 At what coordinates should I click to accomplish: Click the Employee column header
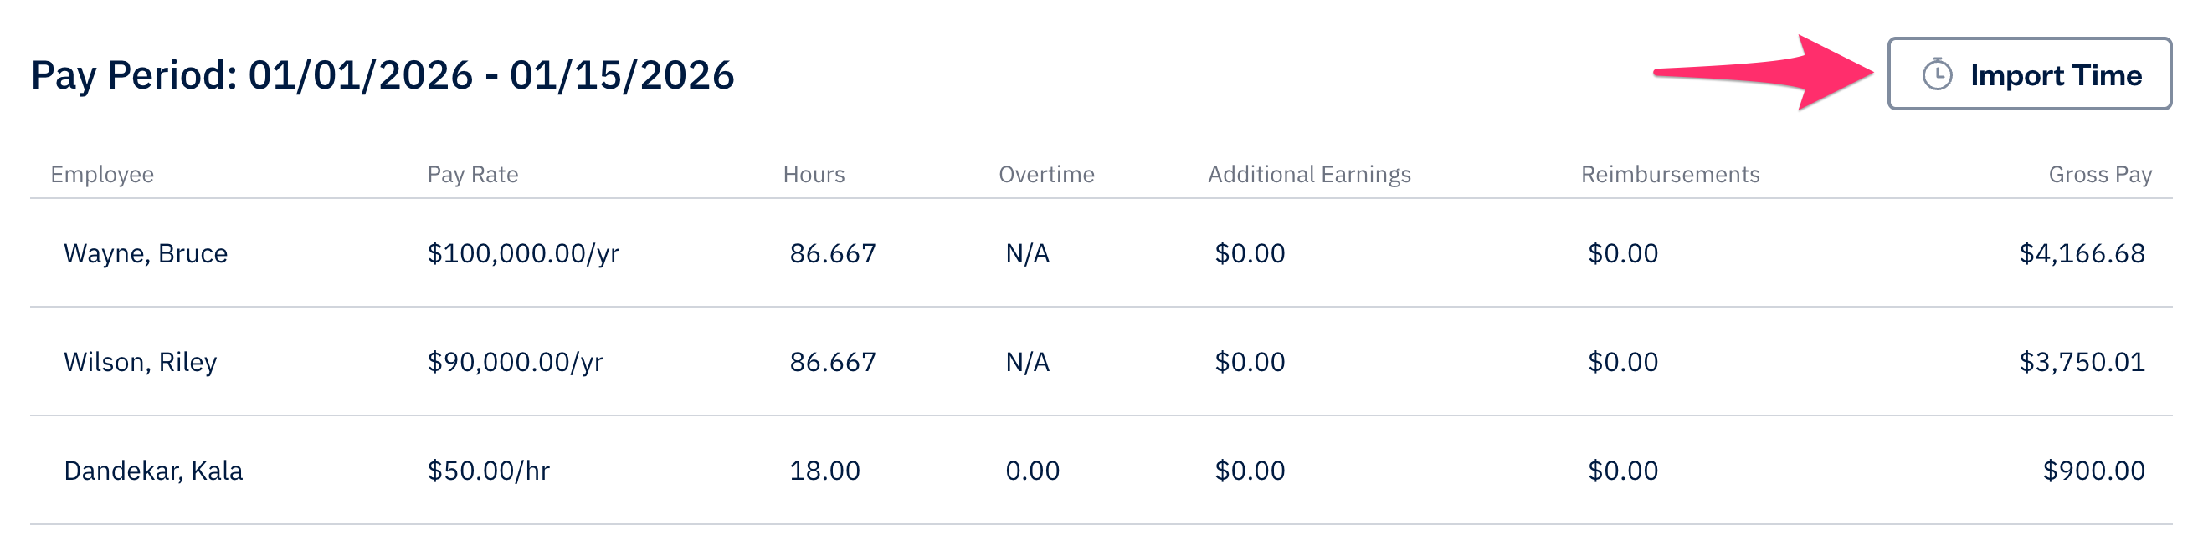click(x=103, y=175)
